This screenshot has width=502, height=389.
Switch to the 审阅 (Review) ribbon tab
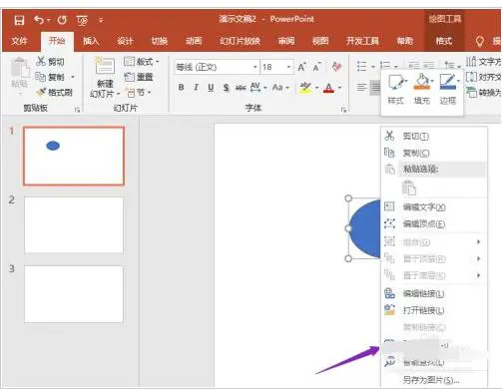click(x=286, y=41)
